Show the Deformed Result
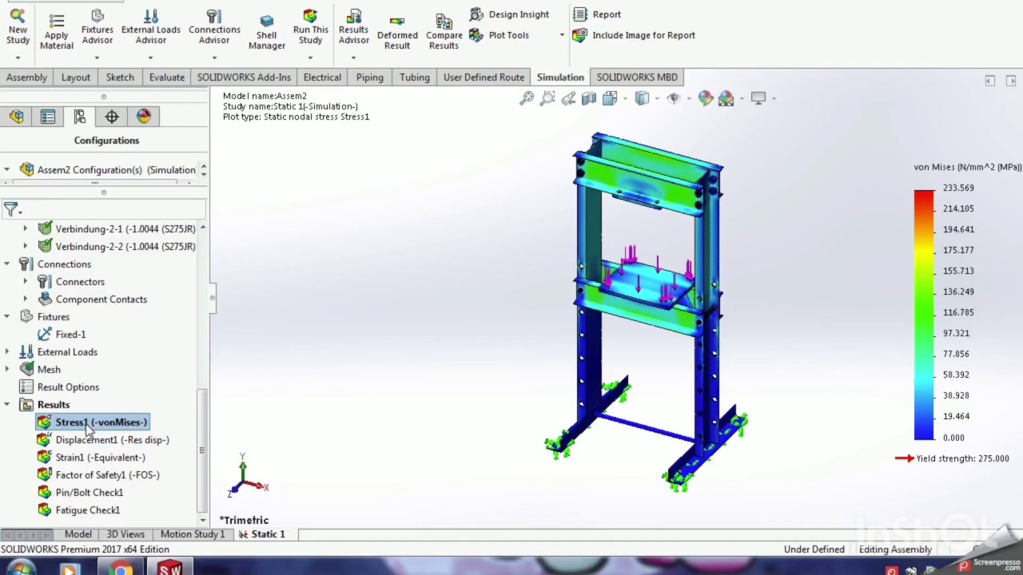The height and width of the screenshot is (575, 1023). click(397, 32)
